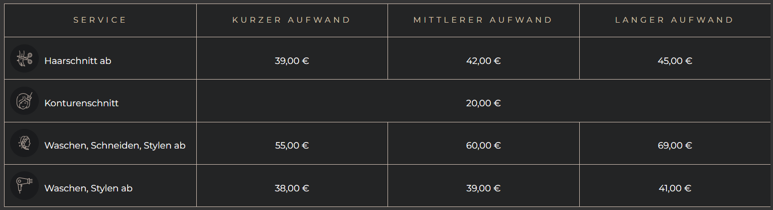The width and height of the screenshot is (773, 210).
Task: Click the SERVICE column header
Action: click(x=100, y=20)
